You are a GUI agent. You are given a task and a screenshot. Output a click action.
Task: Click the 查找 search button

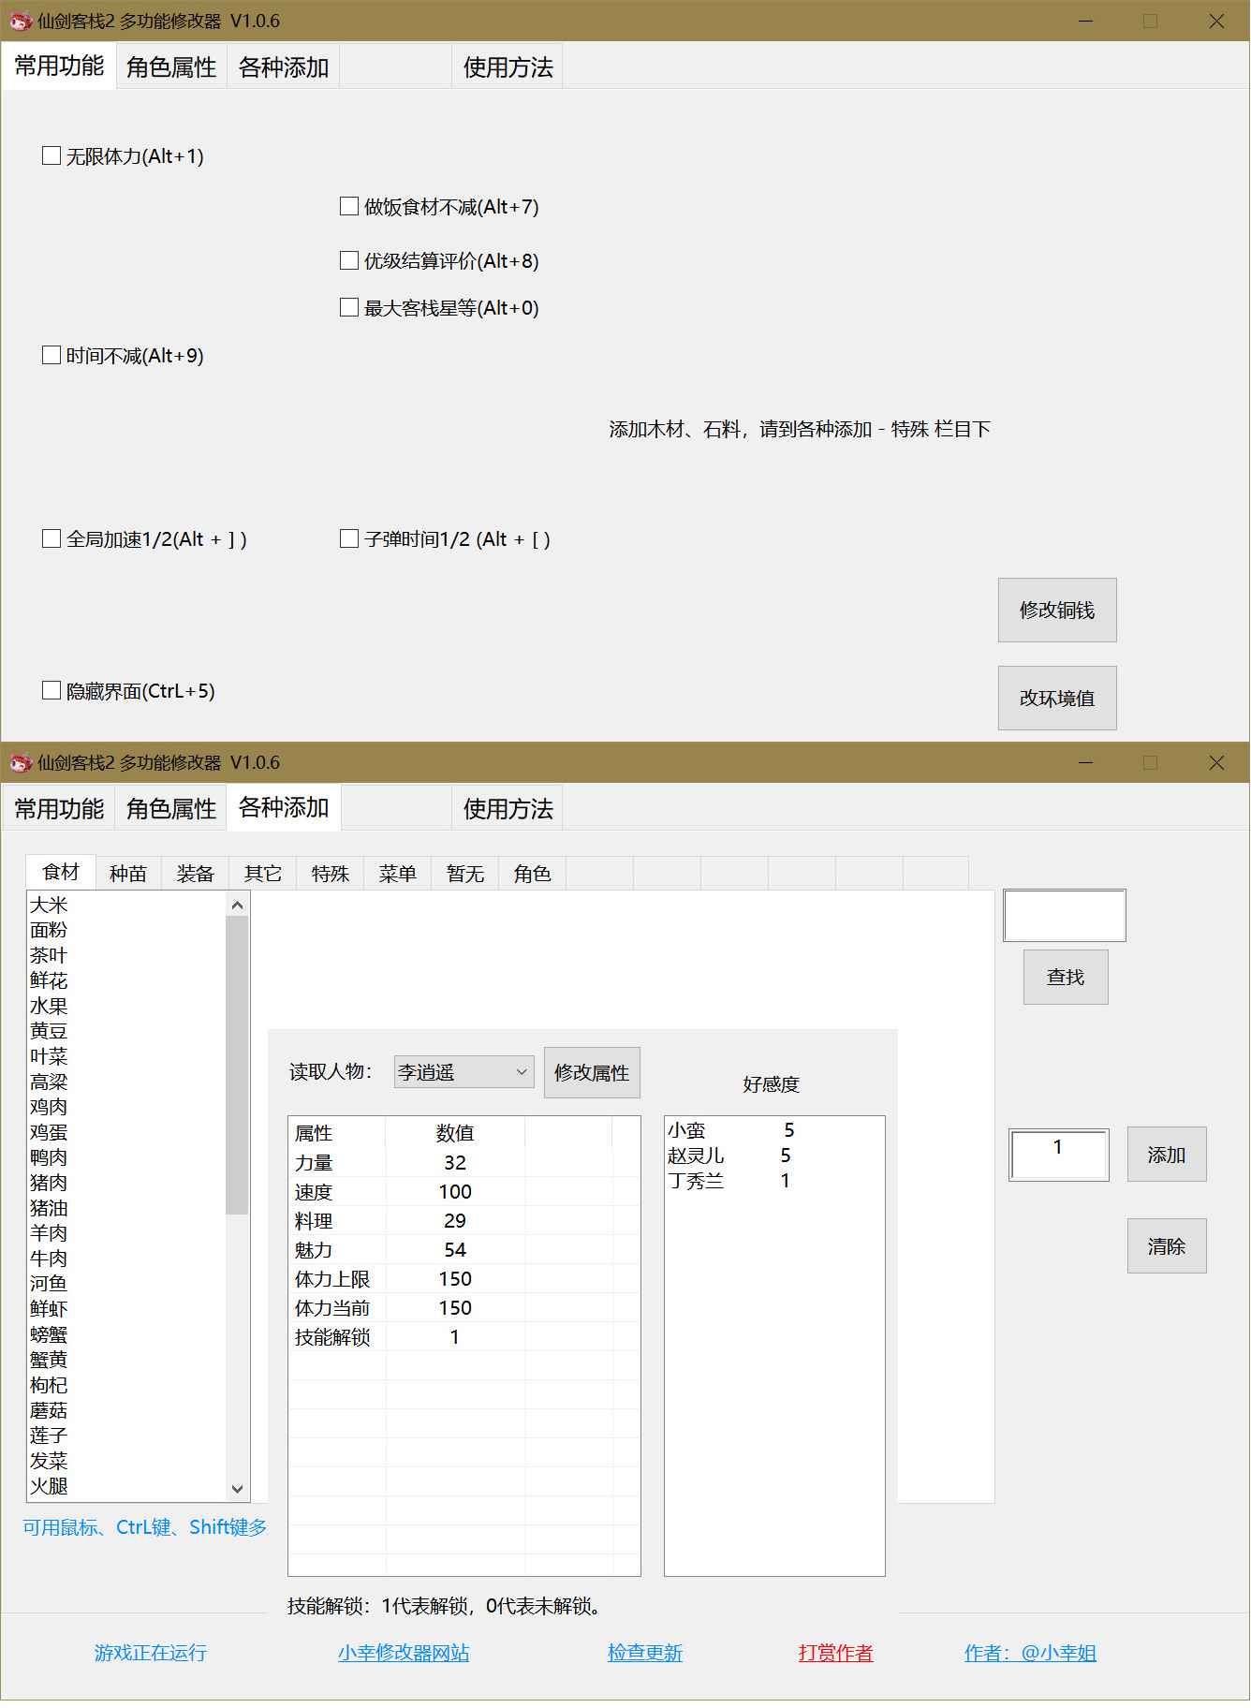pyautogui.click(x=1065, y=978)
